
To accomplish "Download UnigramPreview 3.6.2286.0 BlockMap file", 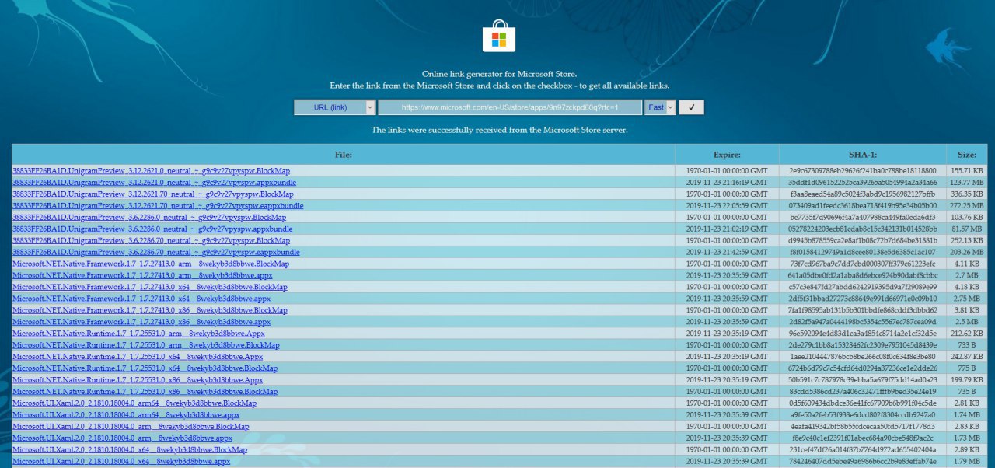I will click(149, 217).
